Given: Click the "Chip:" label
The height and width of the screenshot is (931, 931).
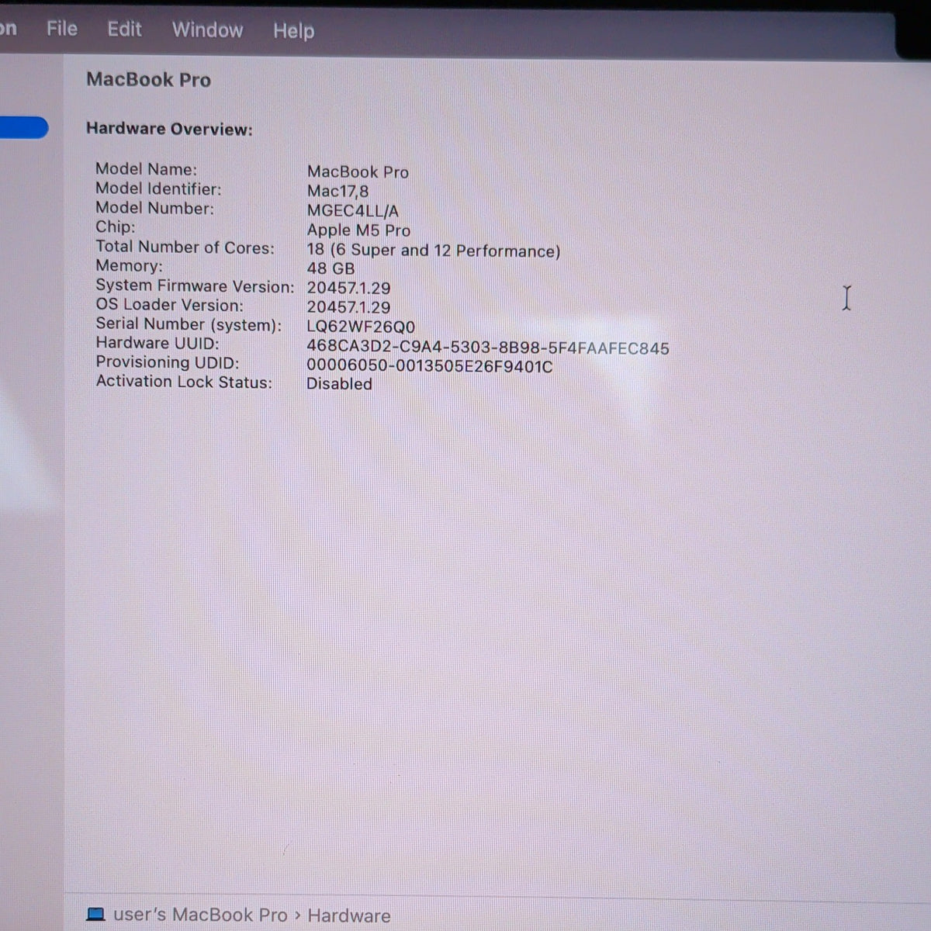Looking at the screenshot, I should click(x=115, y=227).
